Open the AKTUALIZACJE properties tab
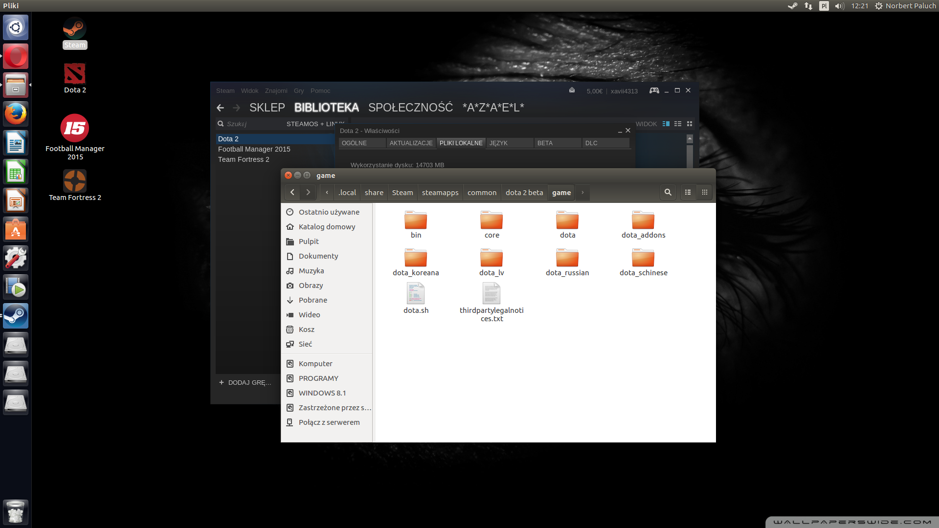Screen dimensions: 939x528 pyautogui.click(x=411, y=143)
